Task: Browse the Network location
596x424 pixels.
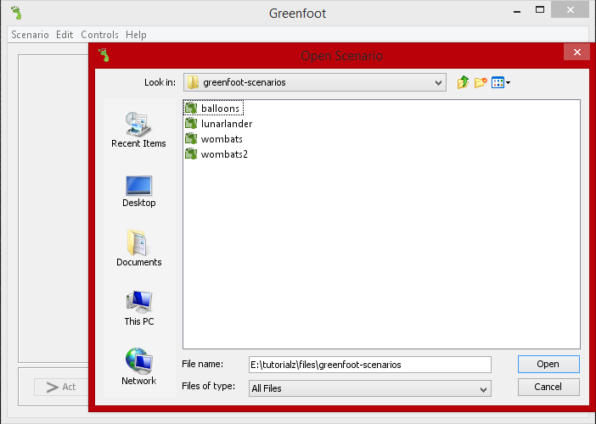Action: tap(138, 366)
